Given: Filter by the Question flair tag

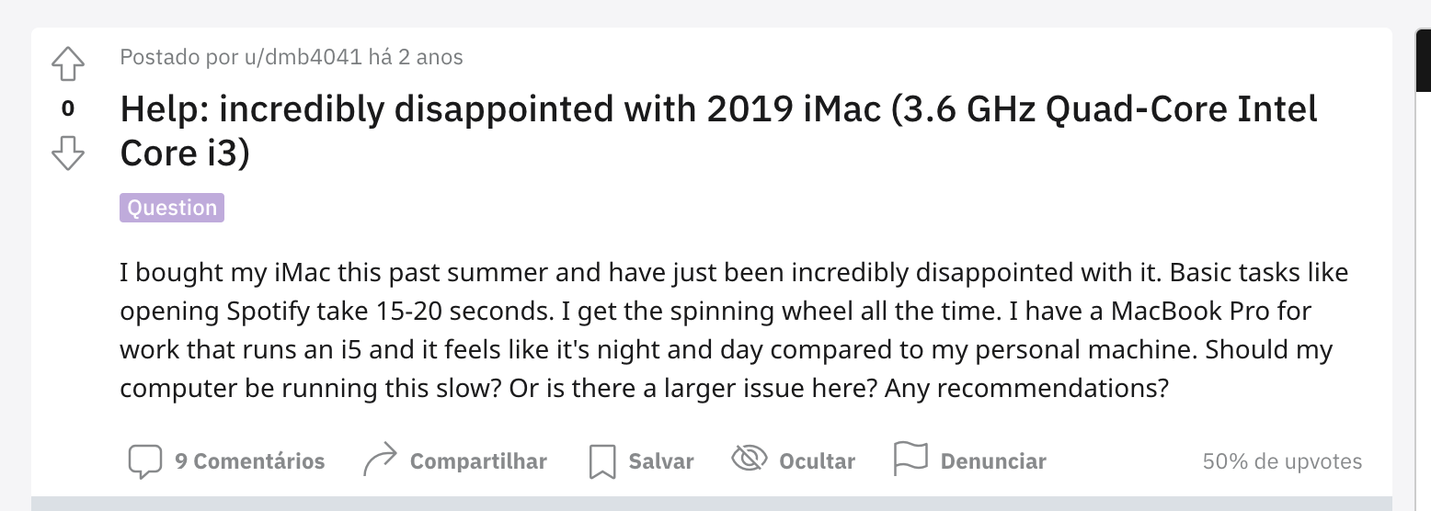Looking at the screenshot, I should coord(172,208).
